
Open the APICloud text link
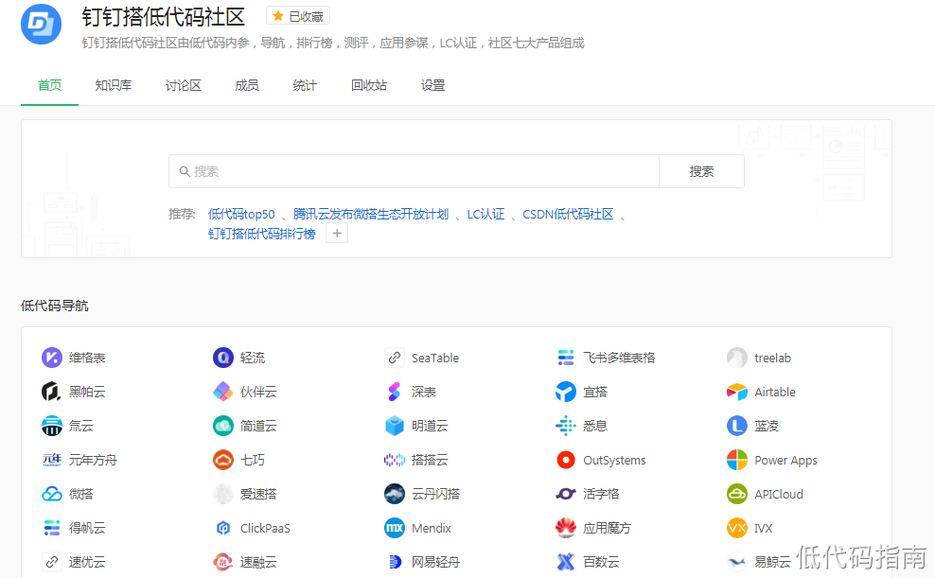click(x=778, y=494)
